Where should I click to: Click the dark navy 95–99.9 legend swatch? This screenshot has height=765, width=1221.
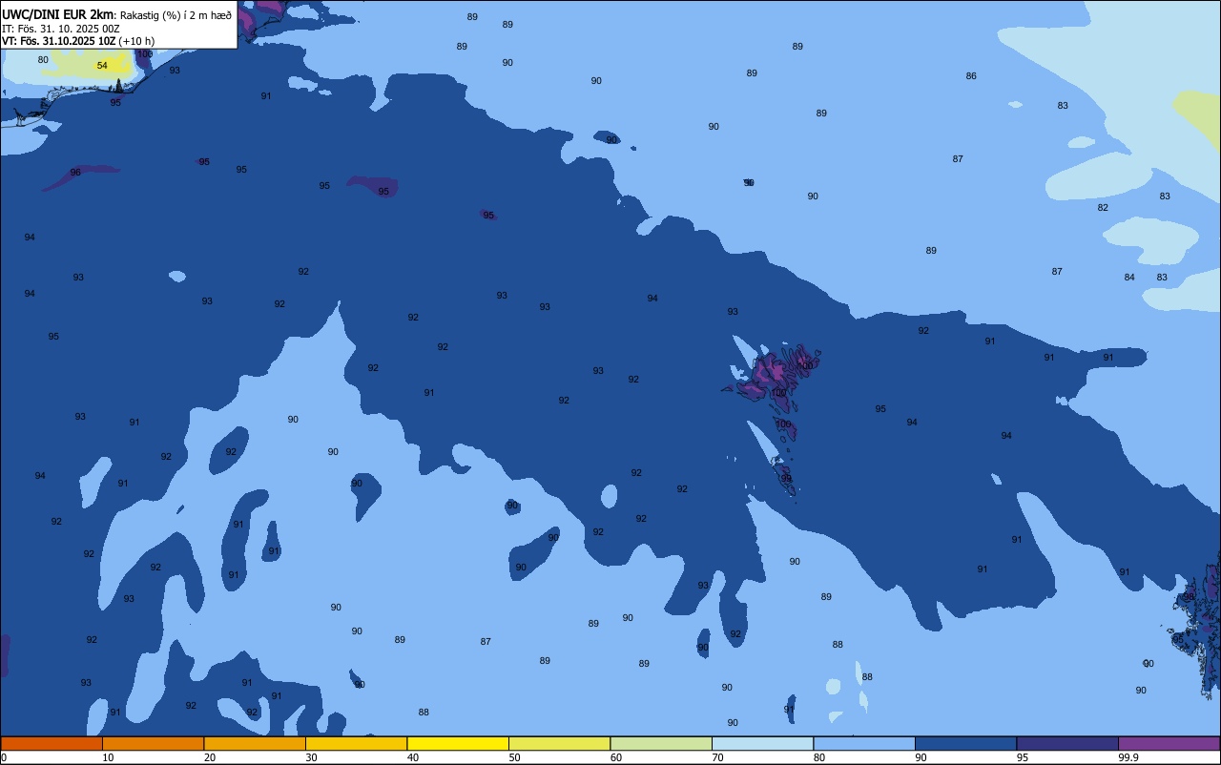(1067, 743)
